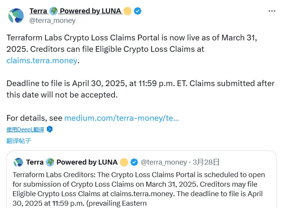Click 翻译帖子 to translate the post
The height and width of the screenshot is (208, 282).
19,141
